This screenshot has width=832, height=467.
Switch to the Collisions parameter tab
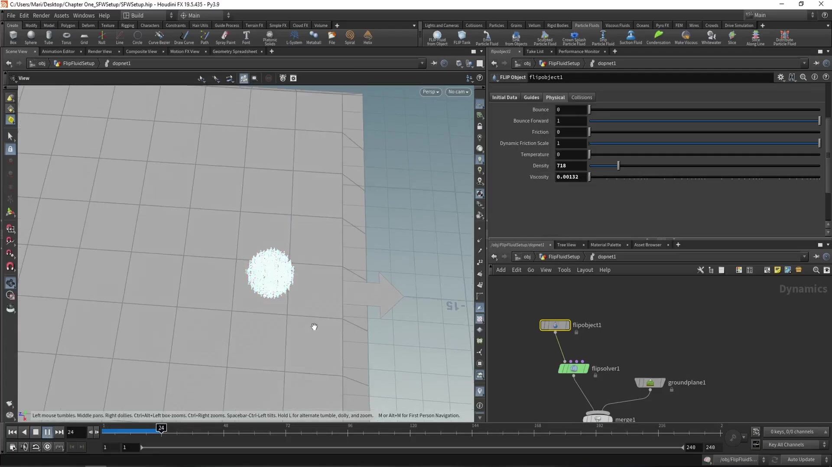[581, 97]
